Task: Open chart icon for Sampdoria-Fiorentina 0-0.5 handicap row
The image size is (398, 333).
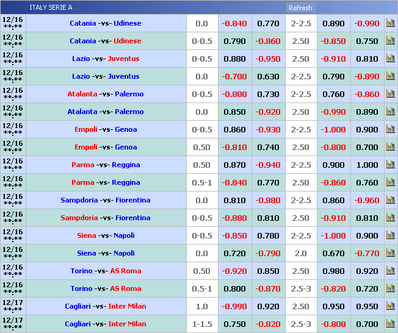Action: pos(390,218)
